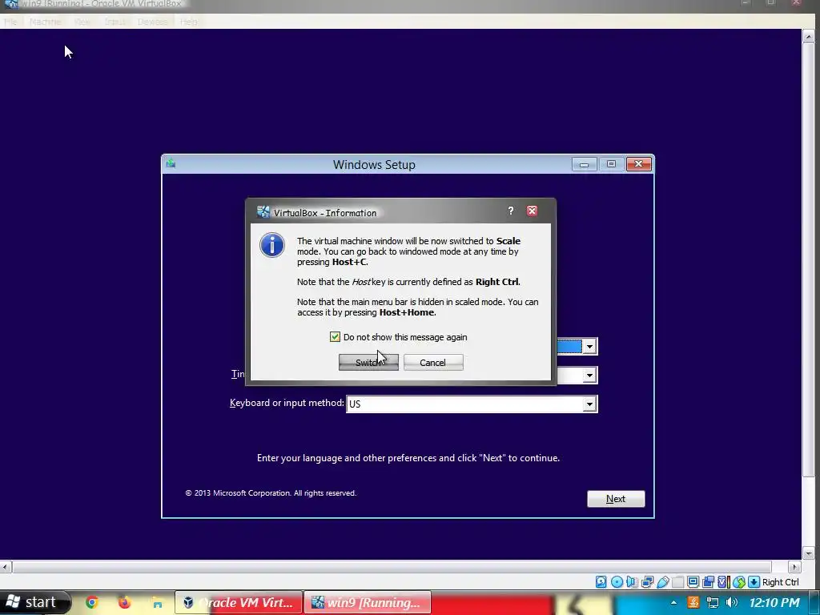Open the language dropdown arrow behind dialog
Screen dimensions: 820x615
pyautogui.click(x=589, y=346)
